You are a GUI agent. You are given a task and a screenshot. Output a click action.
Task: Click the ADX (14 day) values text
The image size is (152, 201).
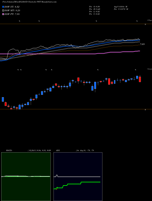tap(85, 150)
